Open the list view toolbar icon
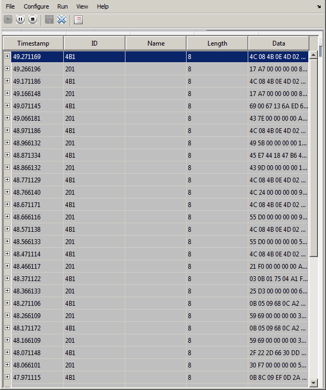326x390 pixels. click(78, 20)
